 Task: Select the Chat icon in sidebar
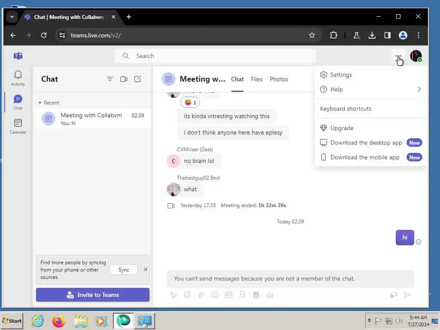[x=18, y=102]
